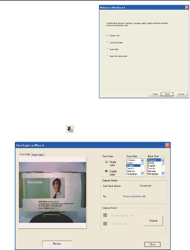Viewport: 190px width, 250px height.
Task: Switch to the Back Side tab
Action: tap(38, 155)
